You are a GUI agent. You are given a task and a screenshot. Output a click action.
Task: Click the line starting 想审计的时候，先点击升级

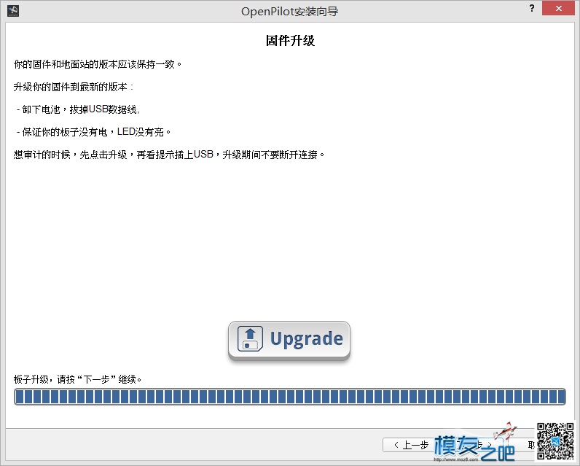tap(169, 155)
